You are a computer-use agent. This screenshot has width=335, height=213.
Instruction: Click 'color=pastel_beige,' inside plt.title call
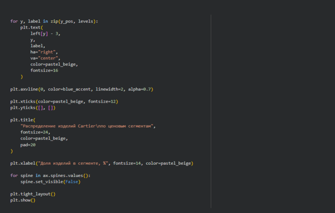(44, 139)
